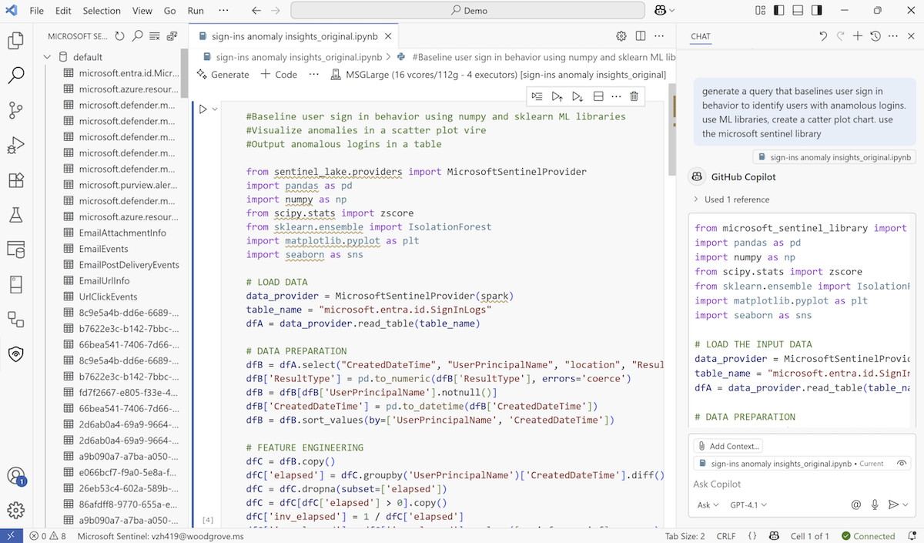Open the Explorer view in the activity bar

15,41
